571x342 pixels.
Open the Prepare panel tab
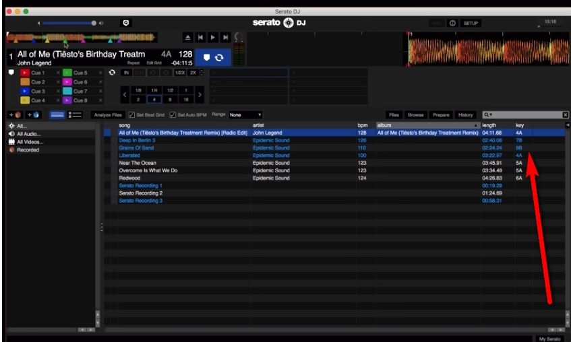pyautogui.click(x=441, y=115)
